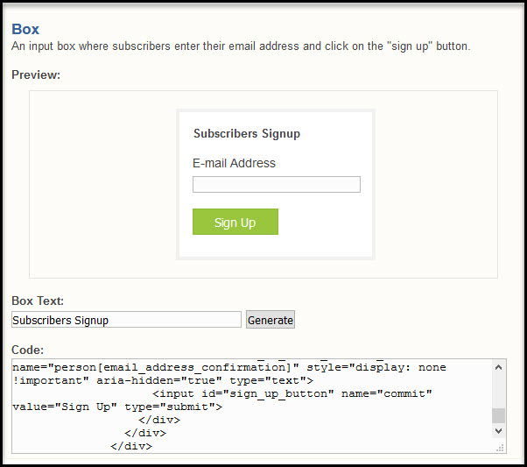Click the last </div> line in code
Viewport: 527px width, 467px height.
pos(131,446)
